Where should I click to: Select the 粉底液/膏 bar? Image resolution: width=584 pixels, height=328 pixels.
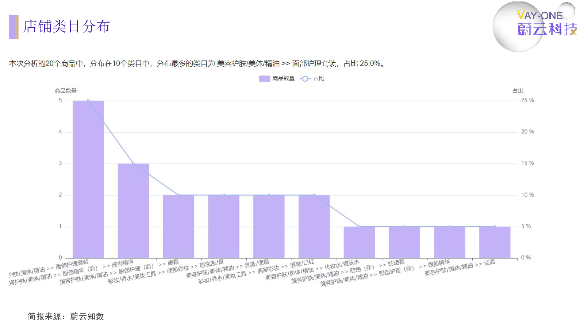coord(224,227)
